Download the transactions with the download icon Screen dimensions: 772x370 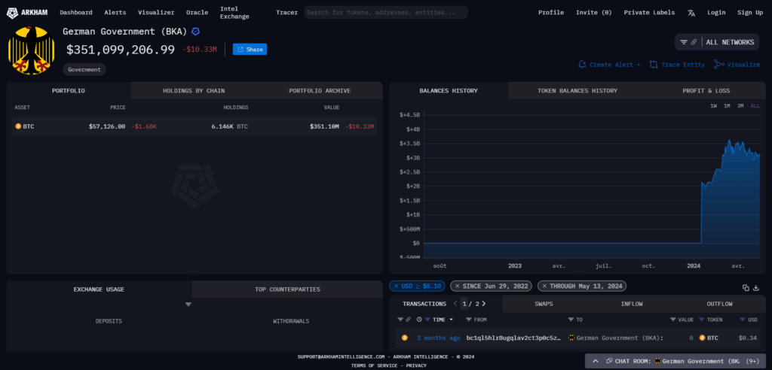756,288
